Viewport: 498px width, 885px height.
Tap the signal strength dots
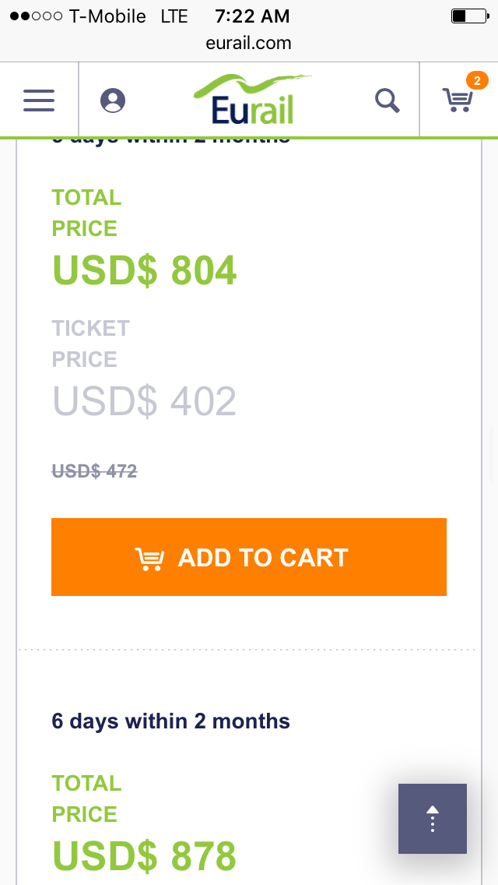[x=36, y=16]
